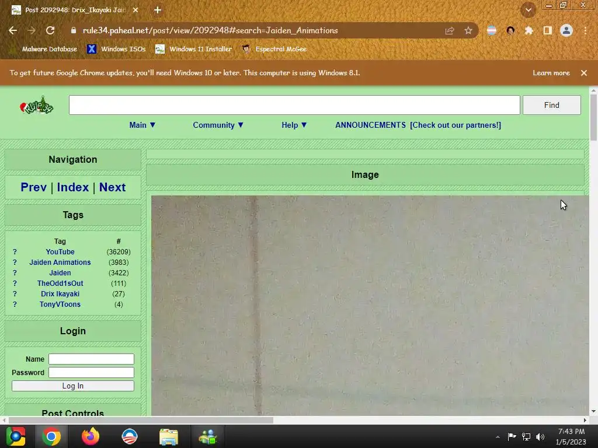This screenshot has height=448, width=598.
Task: Open the volume speaker tray icon
Action: click(540, 437)
